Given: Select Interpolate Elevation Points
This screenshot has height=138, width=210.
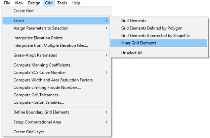Looking at the screenshot, I should click(38, 38).
